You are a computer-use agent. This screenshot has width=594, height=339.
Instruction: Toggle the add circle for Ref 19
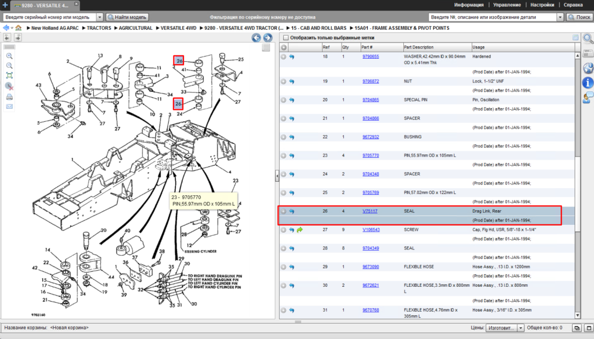pyautogui.click(x=283, y=81)
